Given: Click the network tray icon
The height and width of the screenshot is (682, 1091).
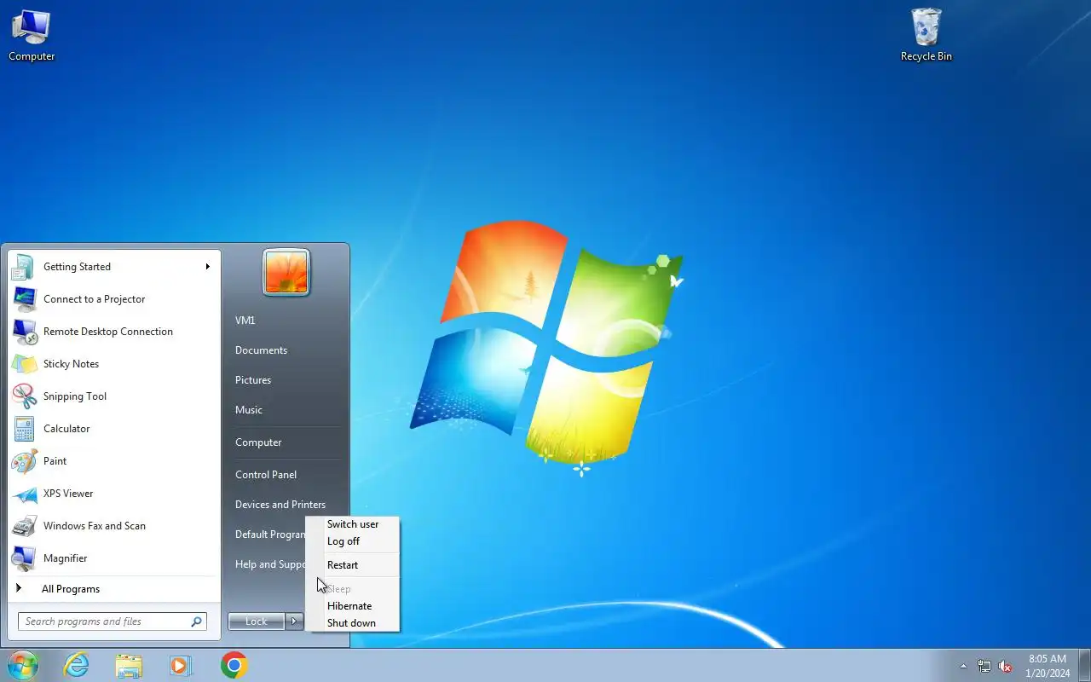Looking at the screenshot, I should (984, 666).
